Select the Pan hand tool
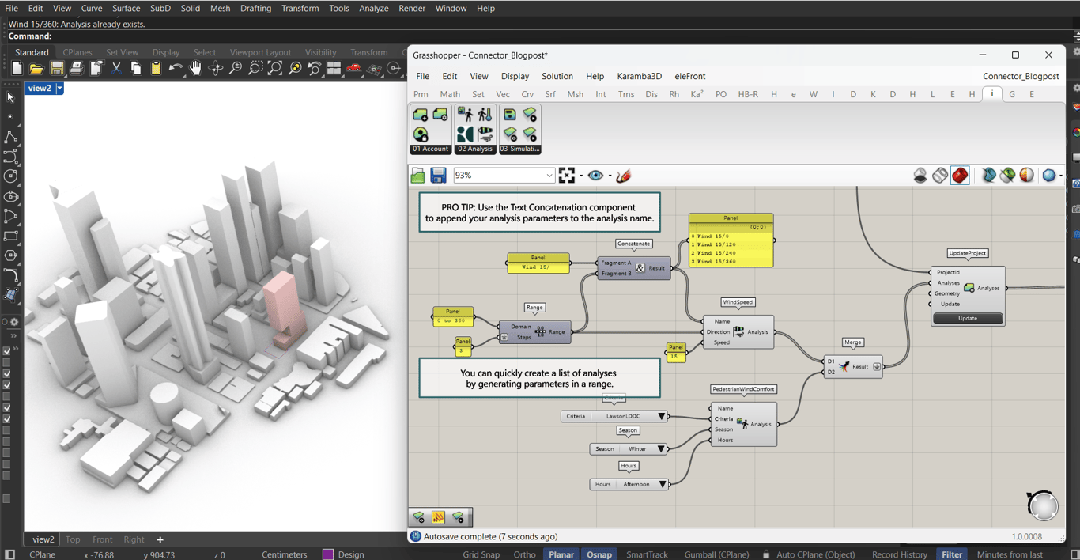The height and width of the screenshot is (560, 1080). pyautogui.click(x=195, y=69)
